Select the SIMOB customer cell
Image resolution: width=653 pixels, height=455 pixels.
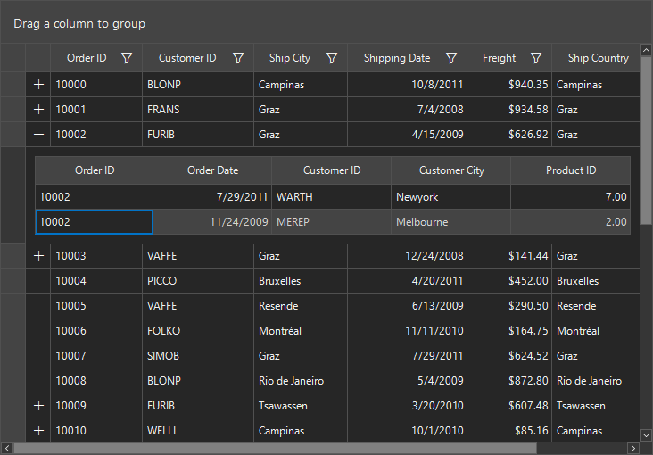[198, 356]
